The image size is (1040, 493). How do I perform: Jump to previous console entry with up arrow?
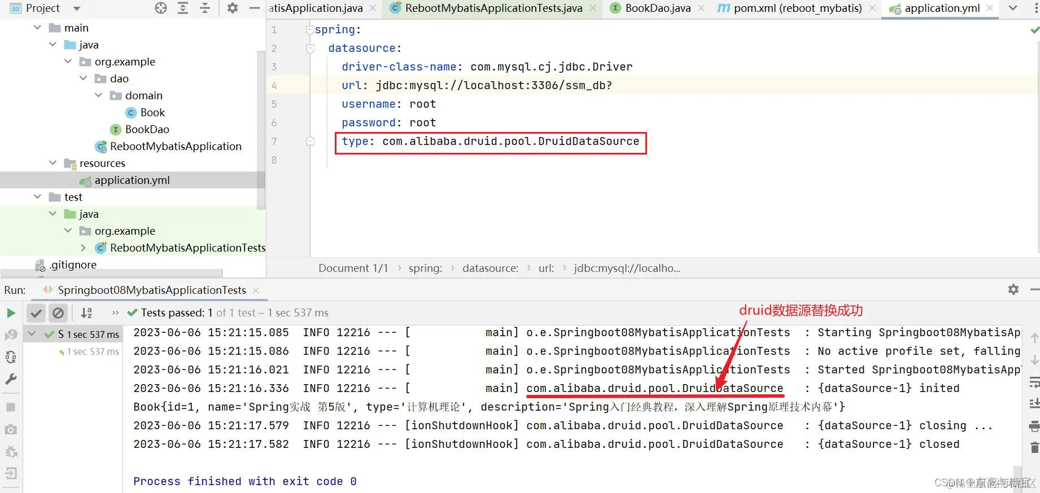pyautogui.click(x=1034, y=338)
